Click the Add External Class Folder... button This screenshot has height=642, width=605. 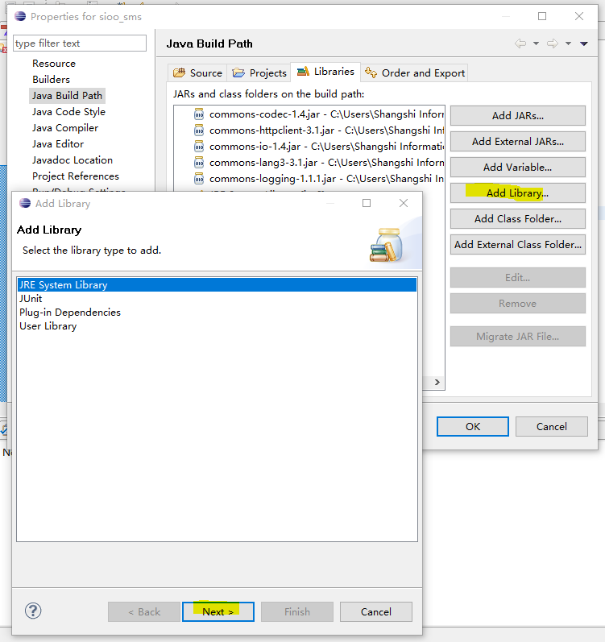tap(518, 244)
